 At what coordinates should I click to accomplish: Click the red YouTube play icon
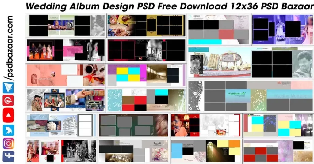[8, 115]
